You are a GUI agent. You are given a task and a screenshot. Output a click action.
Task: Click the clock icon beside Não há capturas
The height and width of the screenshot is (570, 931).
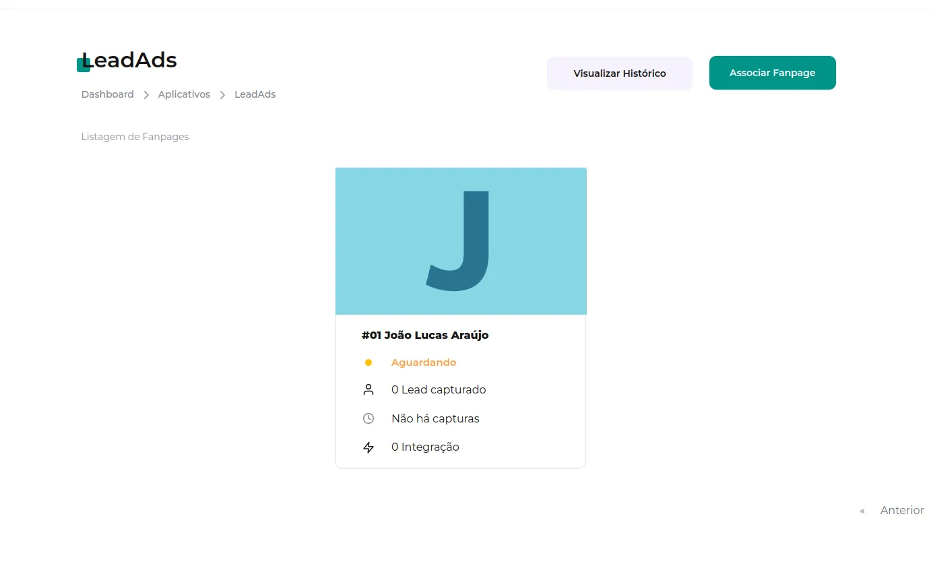pos(368,418)
